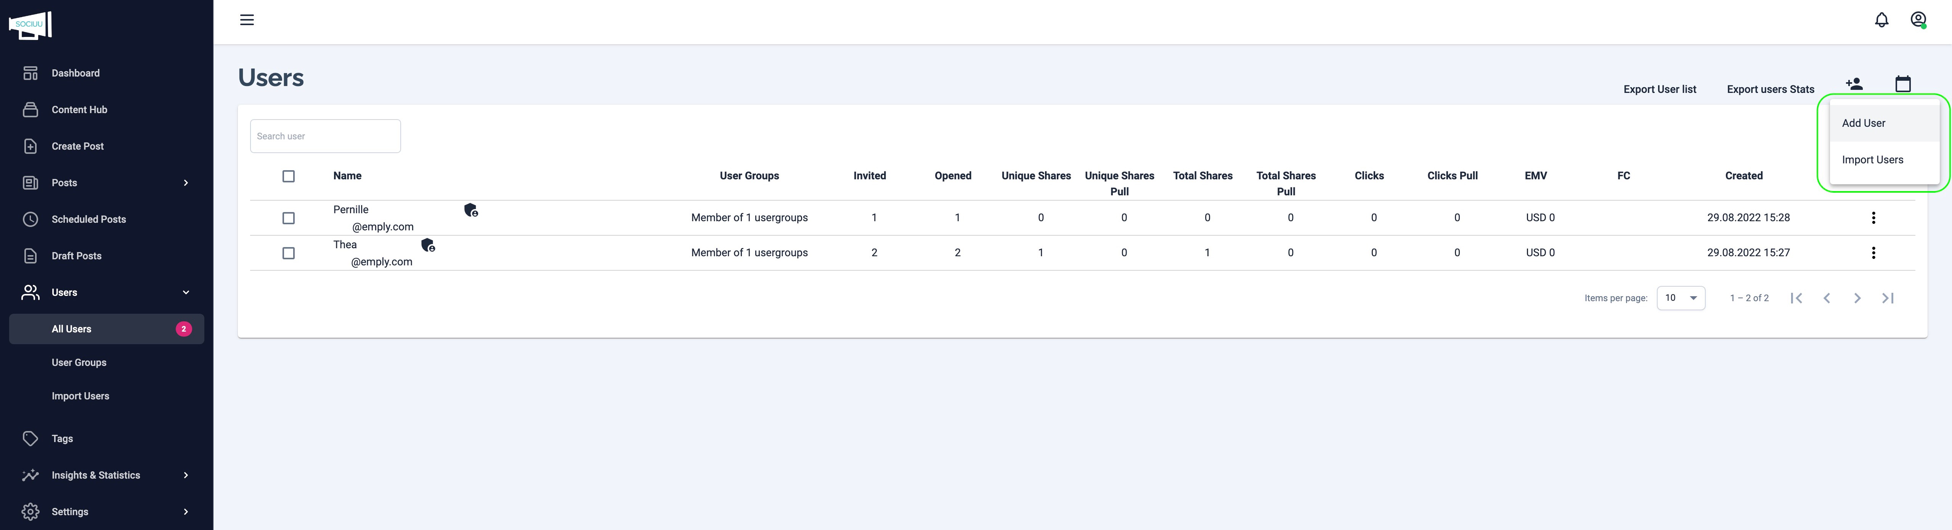
Task: Open actions menu for Pernille's row
Action: click(1873, 218)
